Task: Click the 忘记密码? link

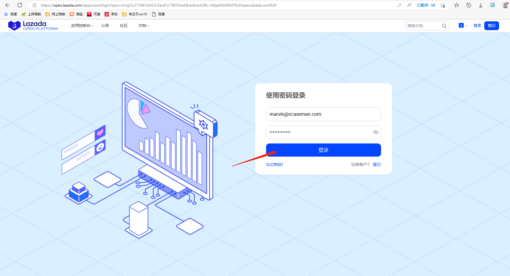Action: pyautogui.click(x=275, y=165)
